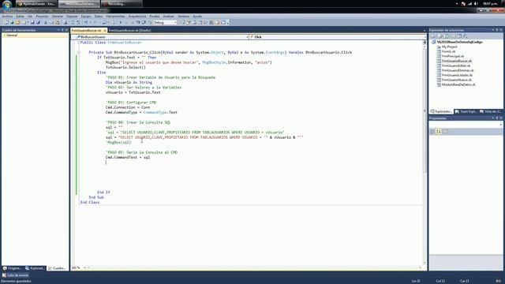Click the Cut scissors icon in toolbar
Screen dimensions: 505x284
coord(46,23)
